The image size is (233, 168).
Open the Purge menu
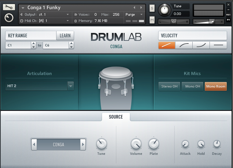(x=134, y=15)
